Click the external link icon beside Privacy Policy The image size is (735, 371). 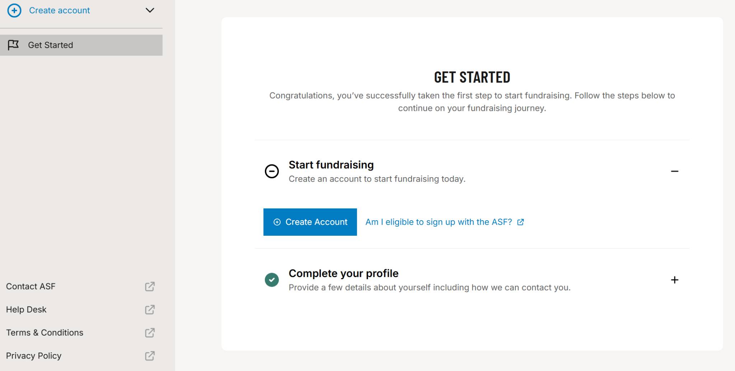tap(150, 356)
